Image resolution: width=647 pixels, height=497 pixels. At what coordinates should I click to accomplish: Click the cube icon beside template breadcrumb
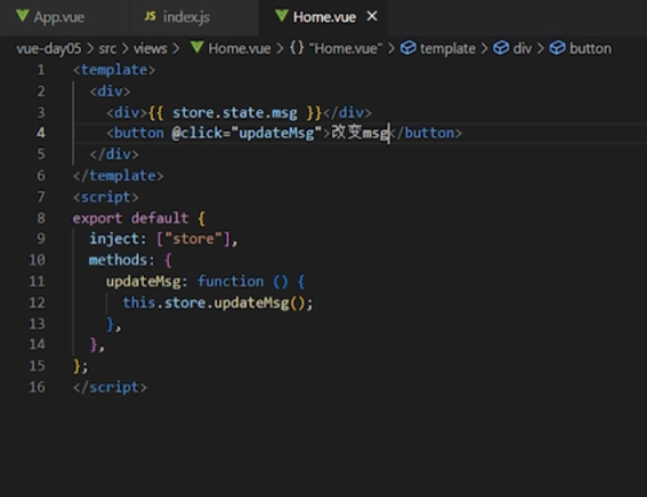coord(408,48)
